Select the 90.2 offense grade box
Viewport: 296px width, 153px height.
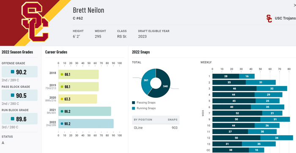(x=19, y=72)
